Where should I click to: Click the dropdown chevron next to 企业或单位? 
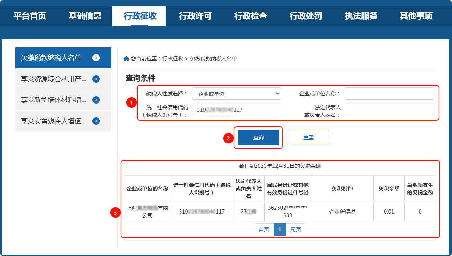pyautogui.click(x=277, y=94)
